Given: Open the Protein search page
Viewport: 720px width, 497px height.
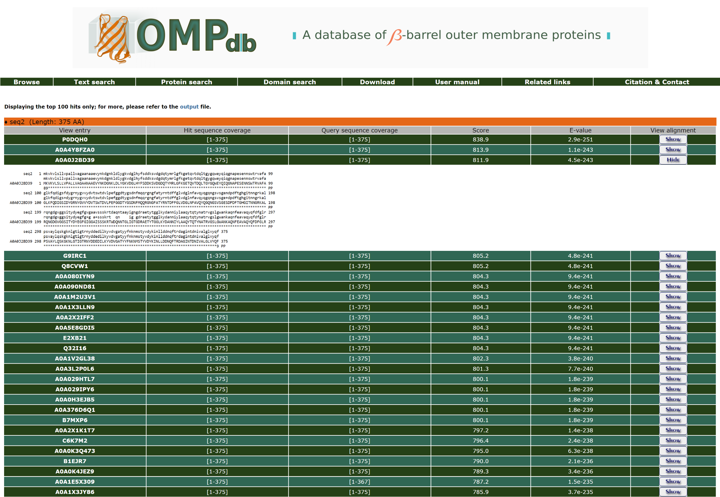Looking at the screenshot, I should pos(187,82).
